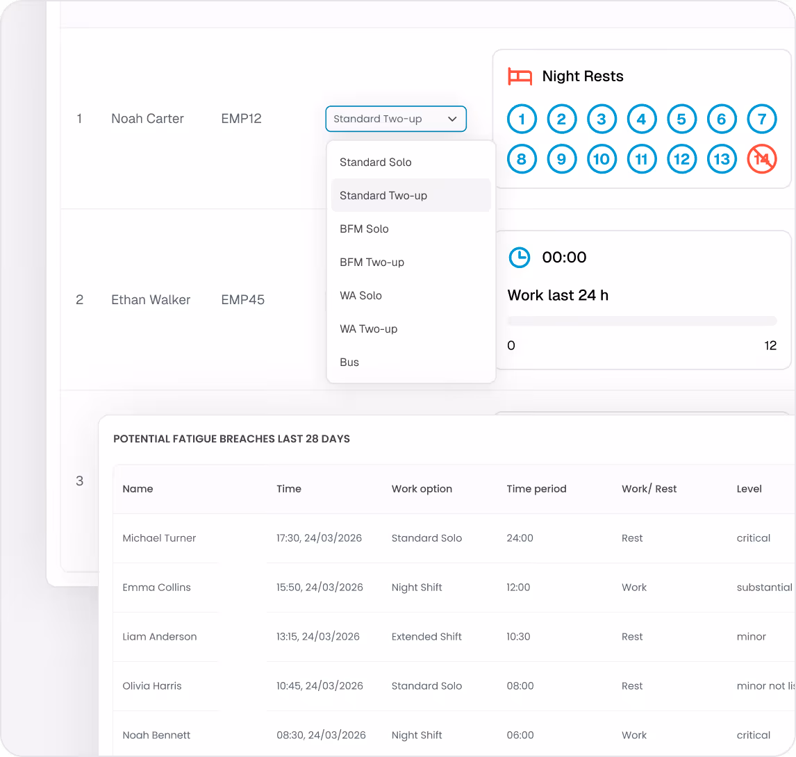The width and height of the screenshot is (796, 757).
Task: Select night rest circle number 12
Action: (x=682, y=159)
